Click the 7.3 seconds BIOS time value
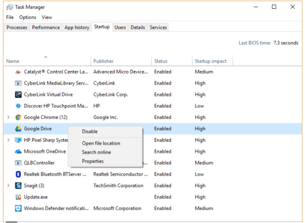Screen dimensions: 305x223 coord(286,43)
